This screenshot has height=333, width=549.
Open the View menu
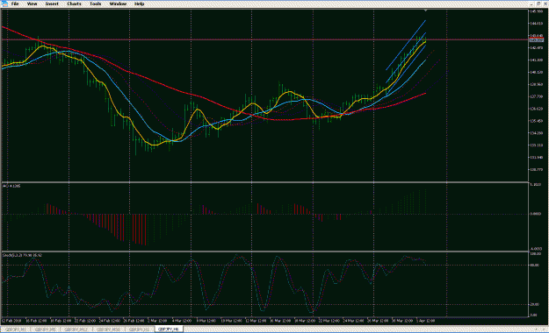click(x=32, y=4)
